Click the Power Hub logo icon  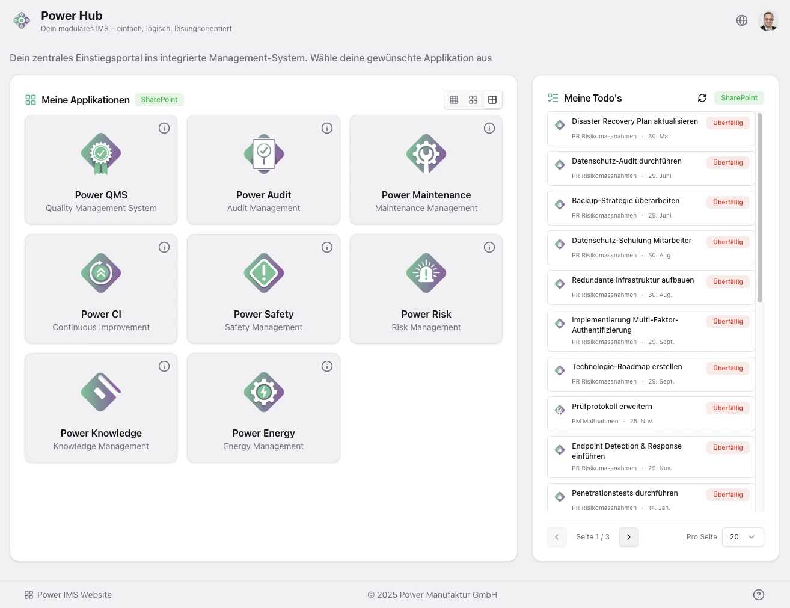[22, 20]
